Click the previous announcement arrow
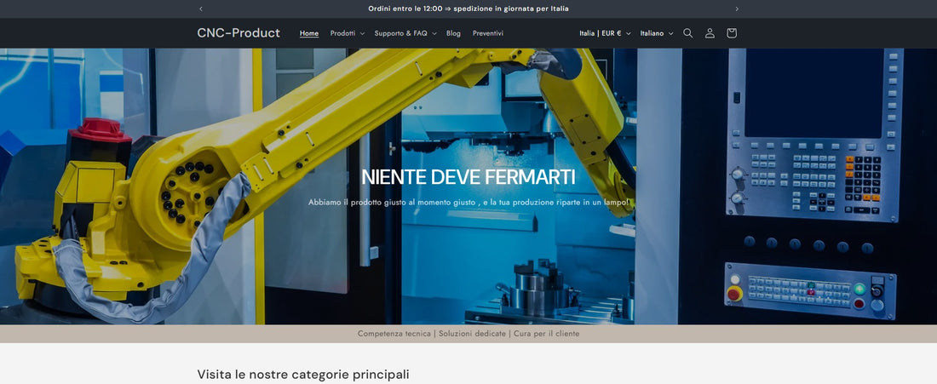The height and width of the screenshot is (384, 937). tap(201, 9)
